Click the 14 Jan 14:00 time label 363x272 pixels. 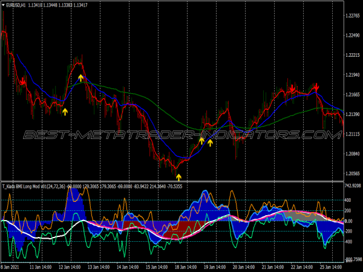pyautogui.click(x=128, y=267)
